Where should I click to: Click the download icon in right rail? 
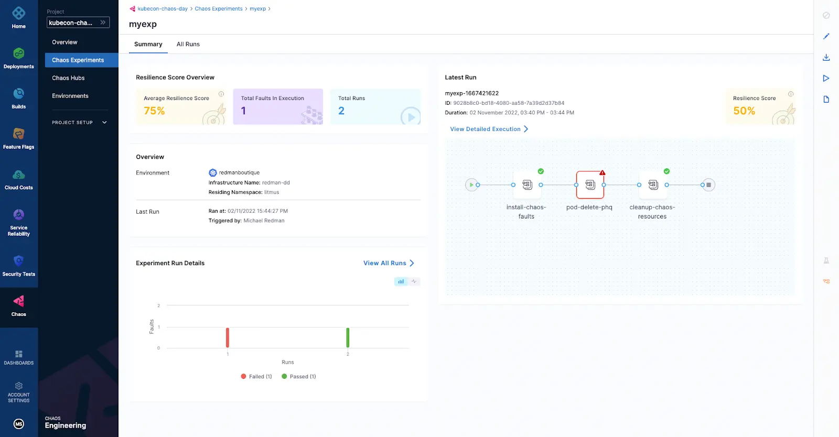tap(826, 57)
